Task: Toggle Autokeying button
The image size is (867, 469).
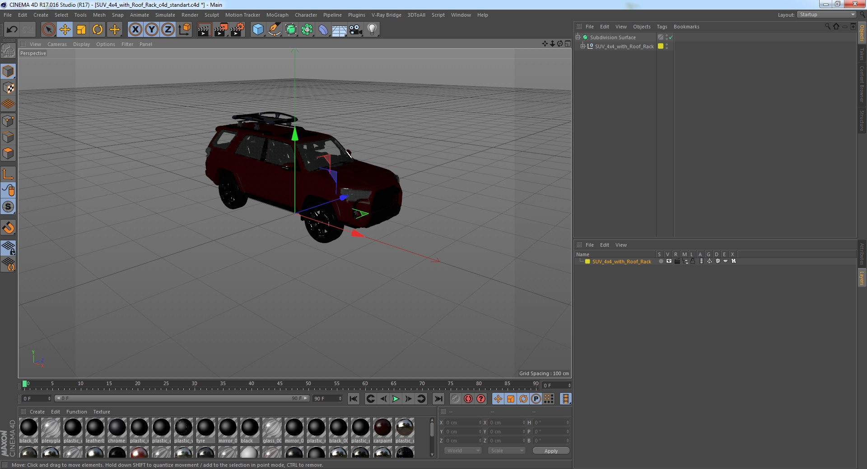Action: click(468, 399)
